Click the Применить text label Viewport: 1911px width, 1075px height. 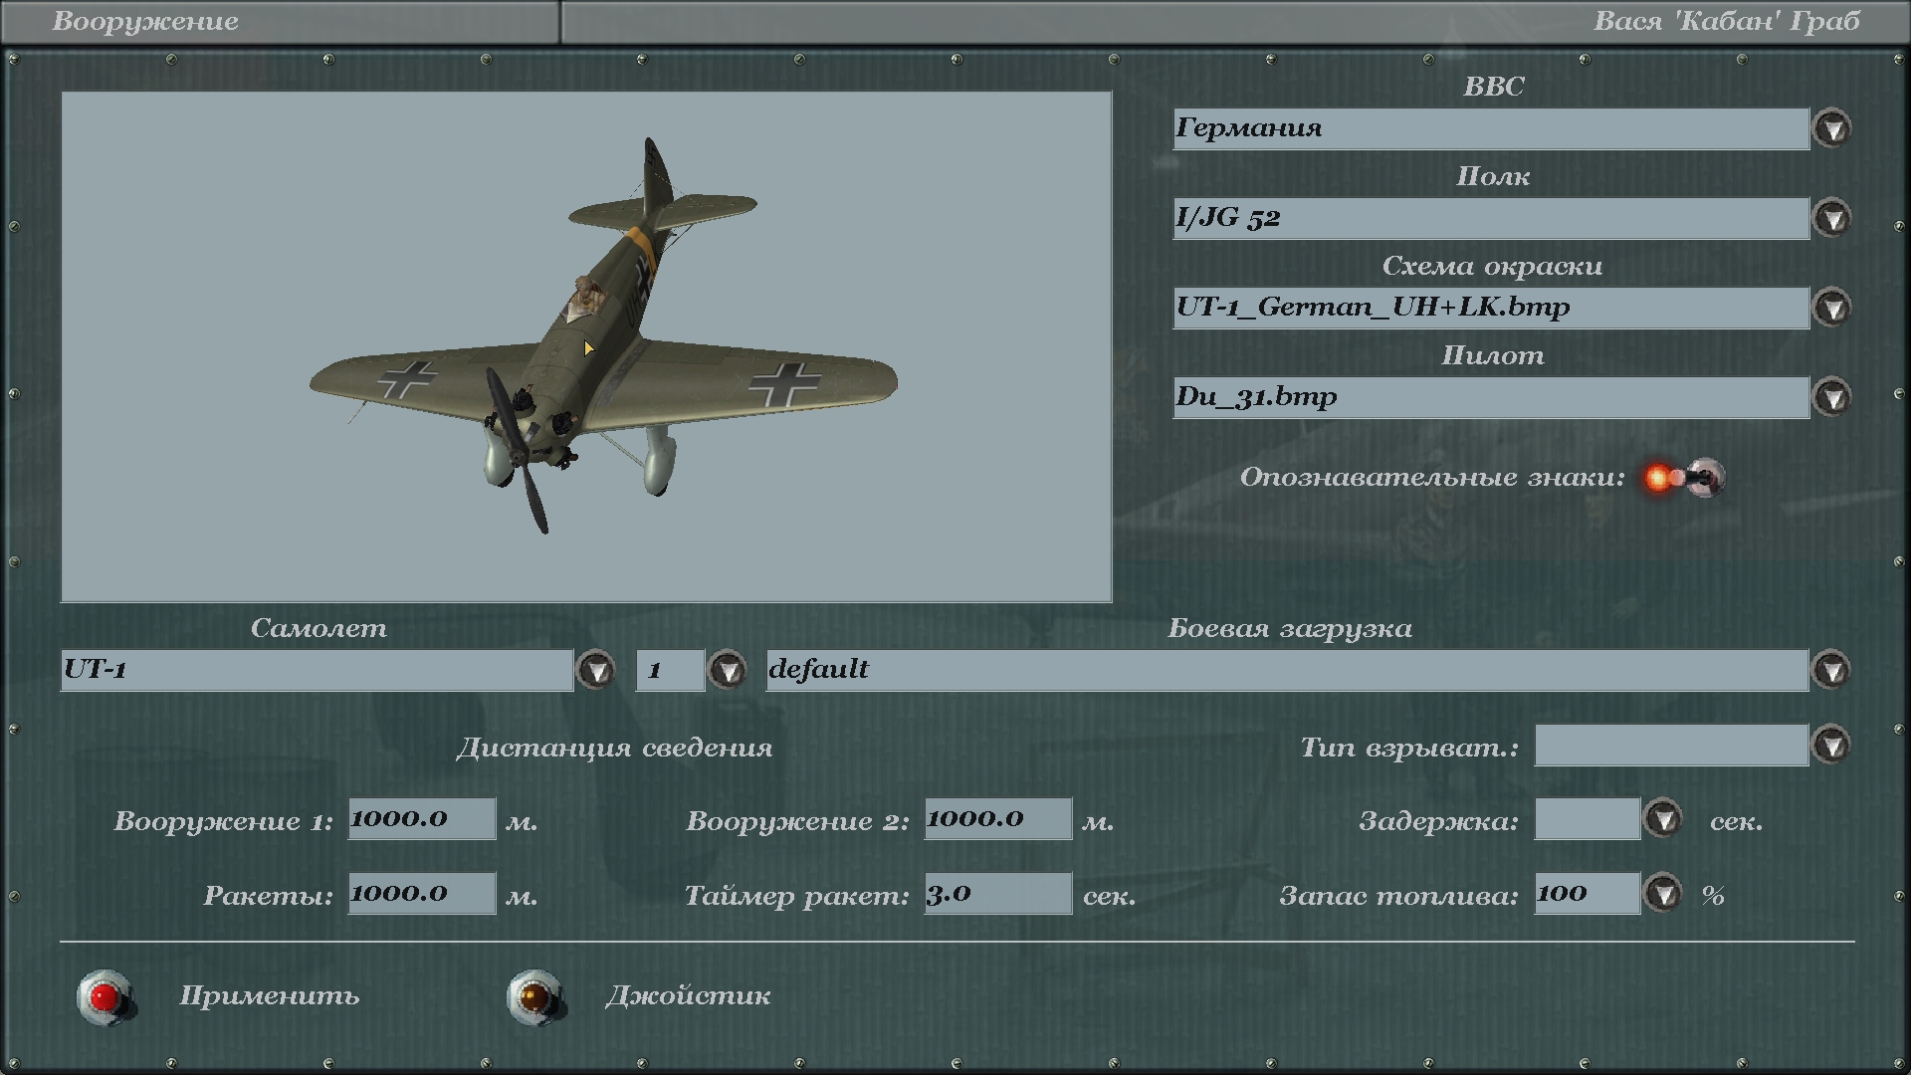(x=269, y=996)
